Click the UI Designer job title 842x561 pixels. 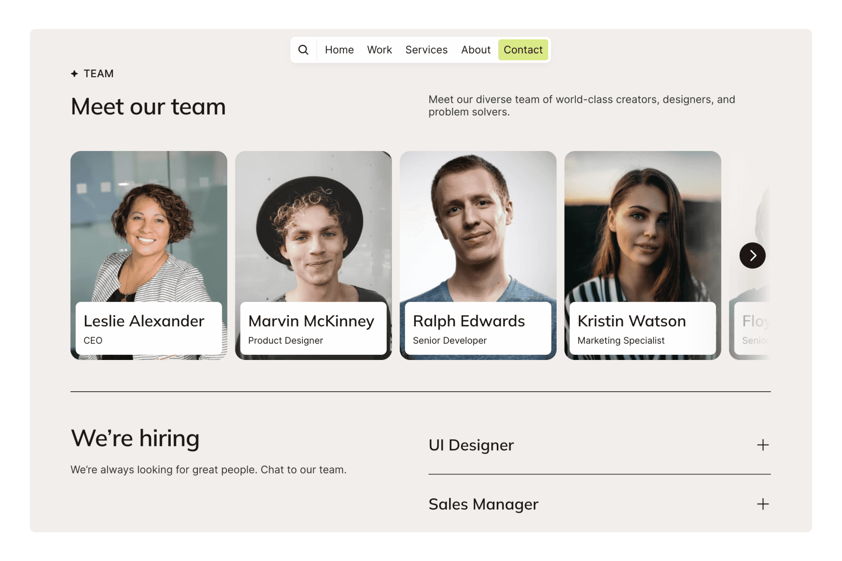tap(471, 445)
